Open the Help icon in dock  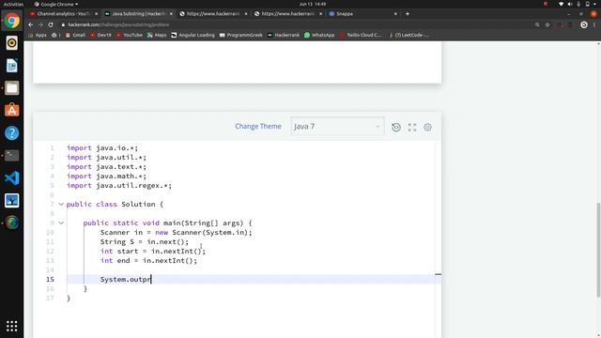pos(12,133)
